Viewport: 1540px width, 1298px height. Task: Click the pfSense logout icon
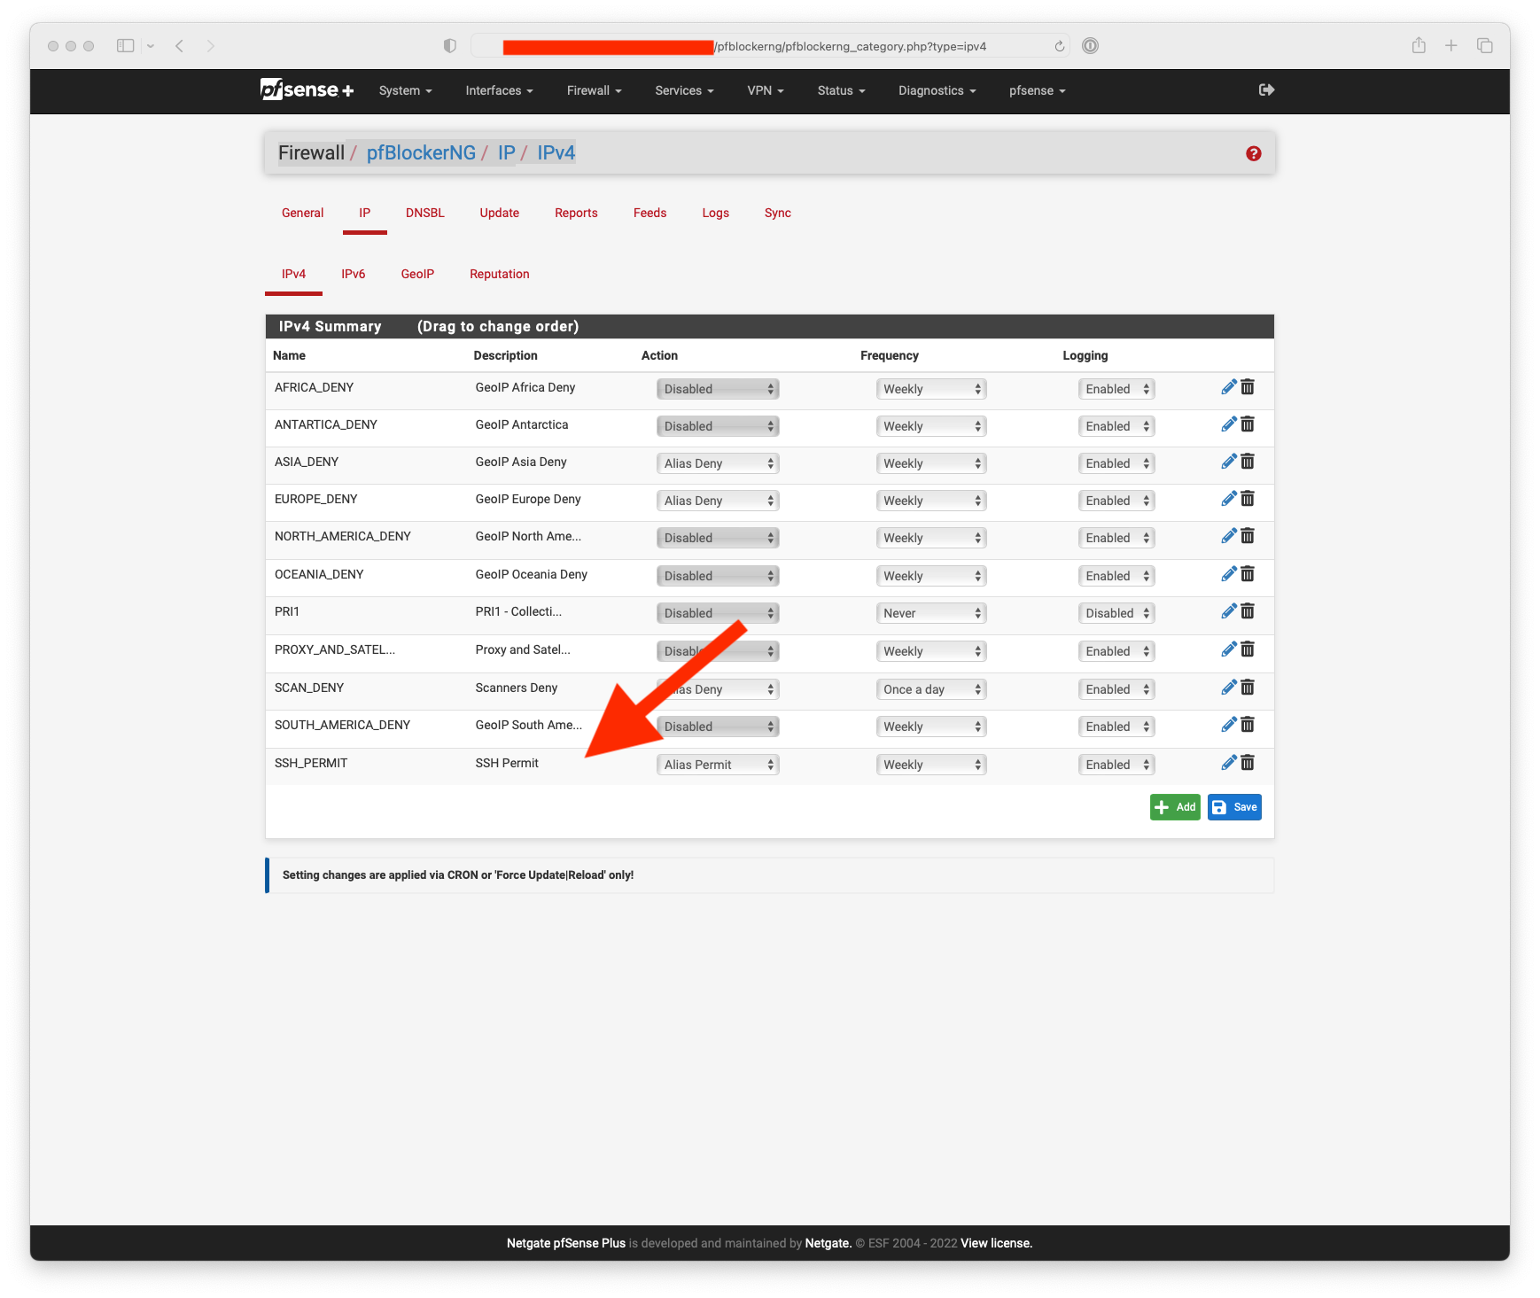(1266, 89)
